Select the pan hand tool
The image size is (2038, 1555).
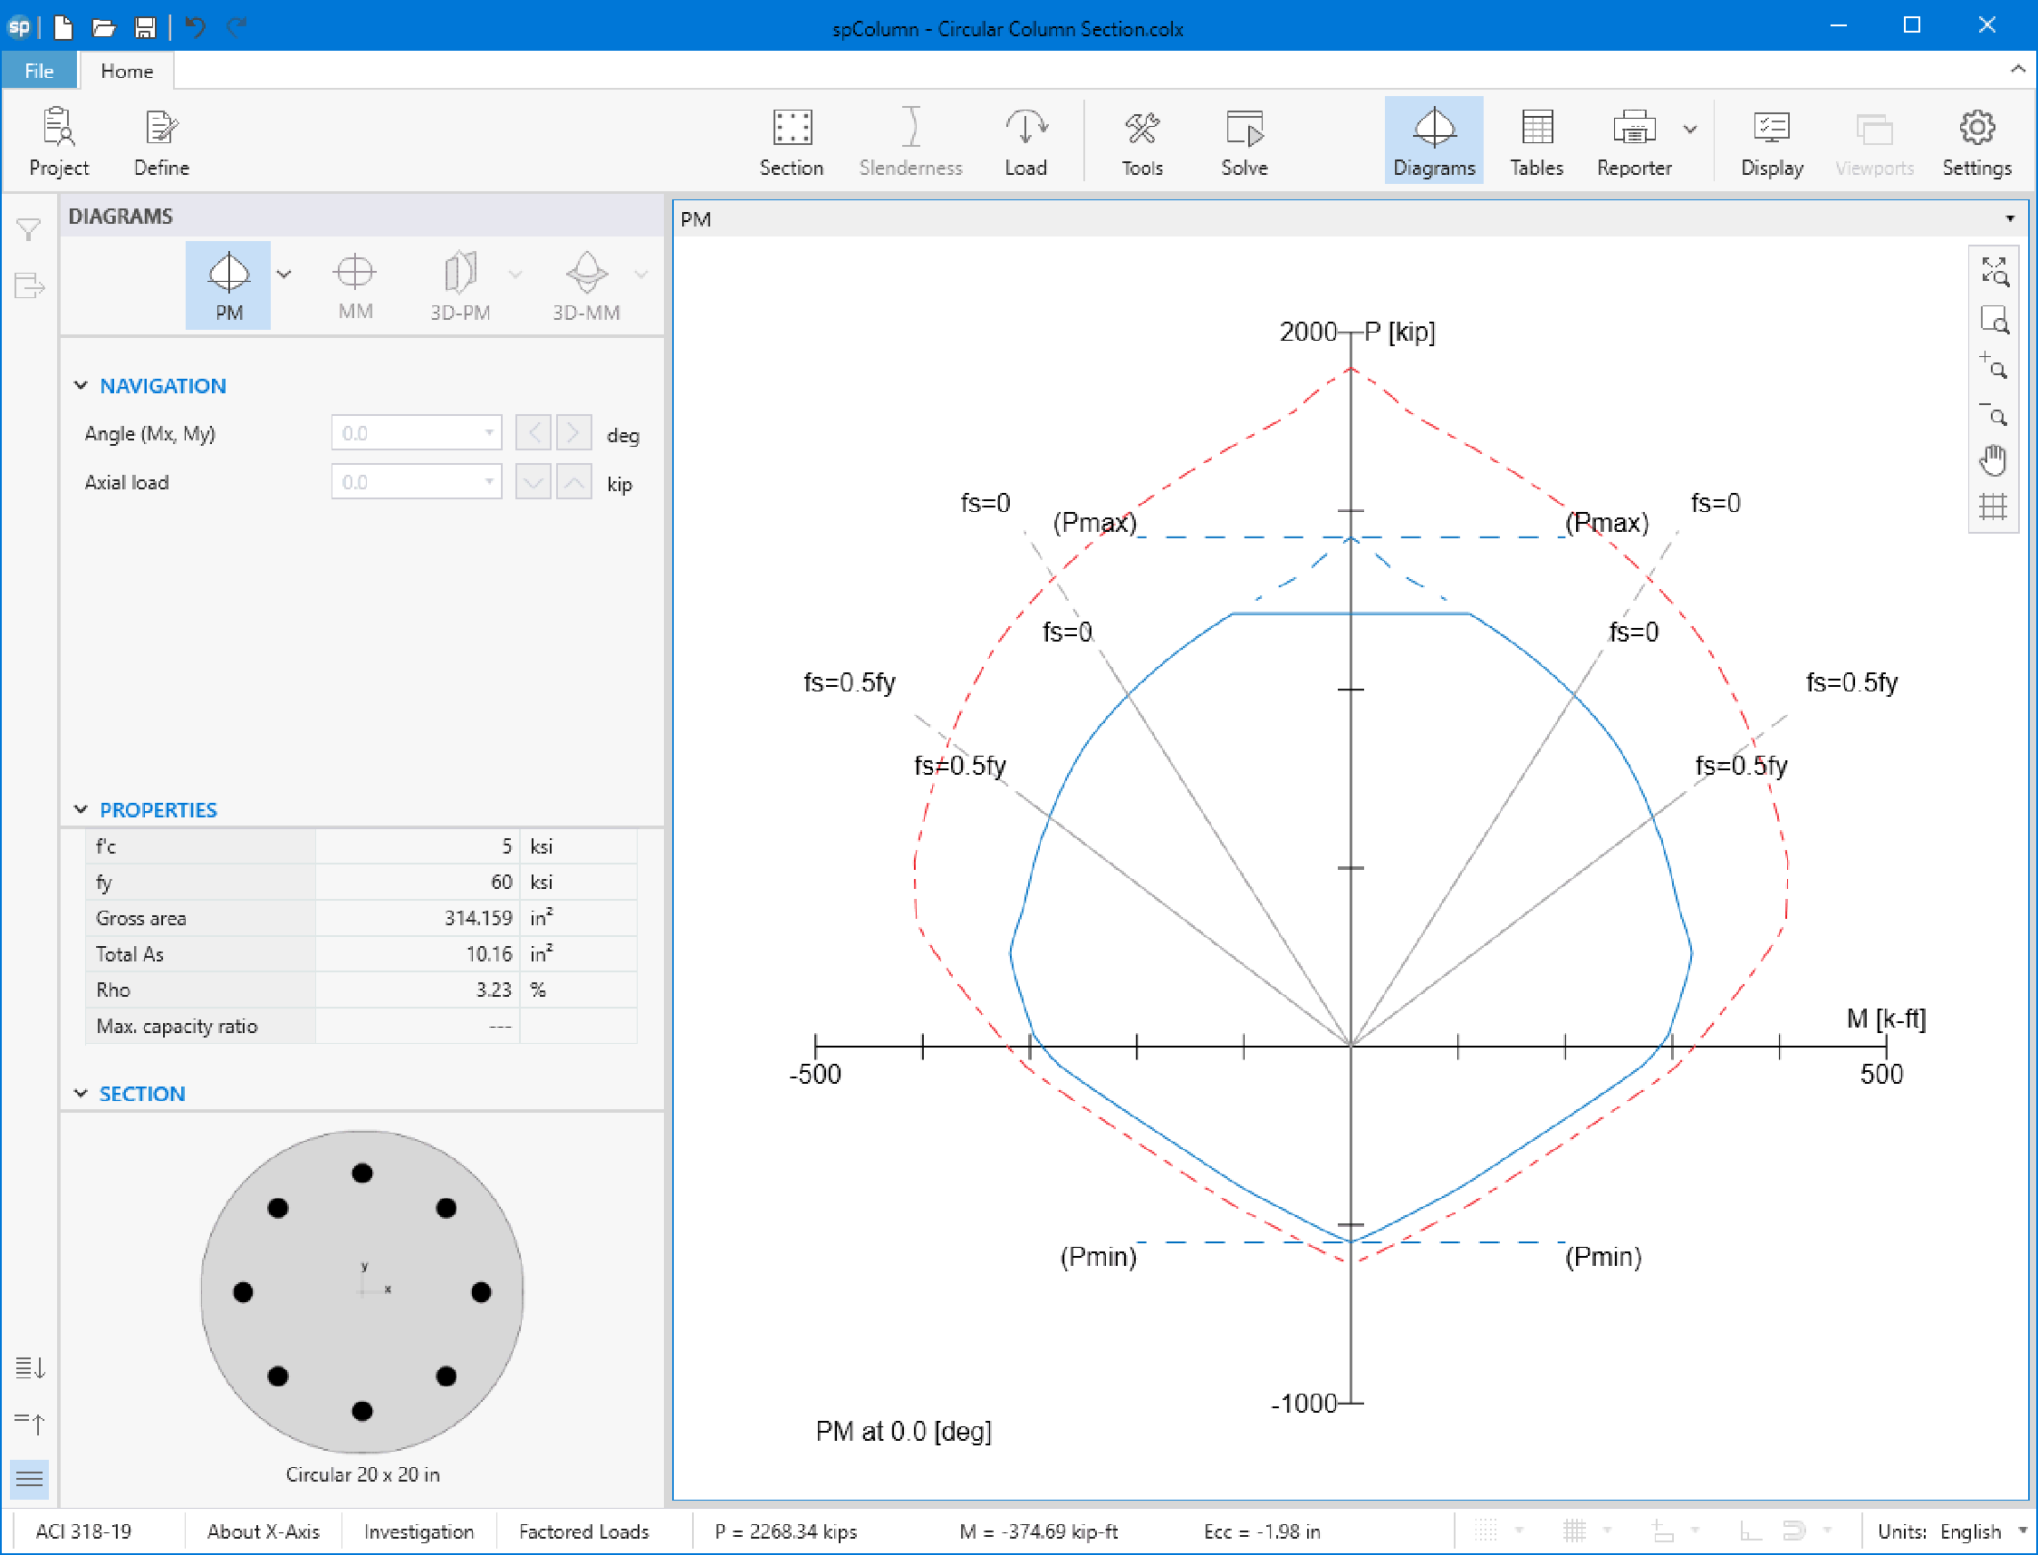[x=1994, y=460]
